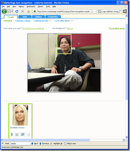Click the Previous find button
130x151 pixels.
point(44,143)
